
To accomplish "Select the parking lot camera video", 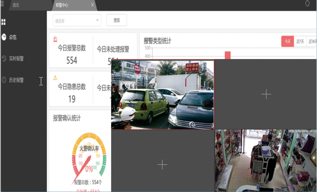I will (163, 95).
